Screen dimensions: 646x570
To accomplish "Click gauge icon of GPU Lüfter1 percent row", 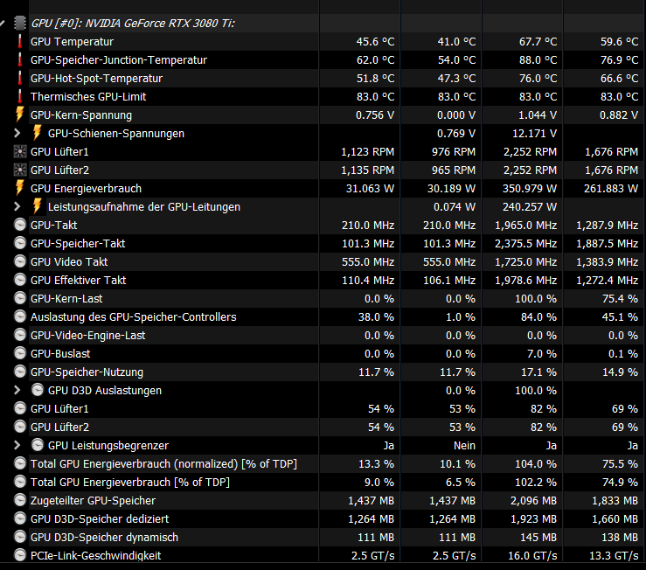I will coord(20,408).
